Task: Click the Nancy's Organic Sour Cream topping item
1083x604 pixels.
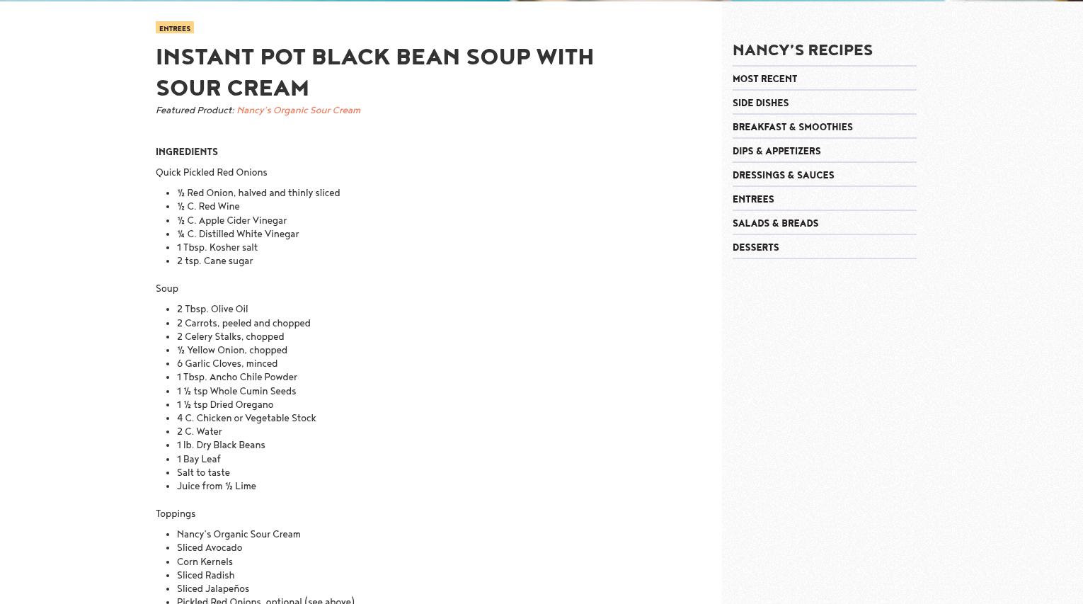Action: (x=239, y=535)
